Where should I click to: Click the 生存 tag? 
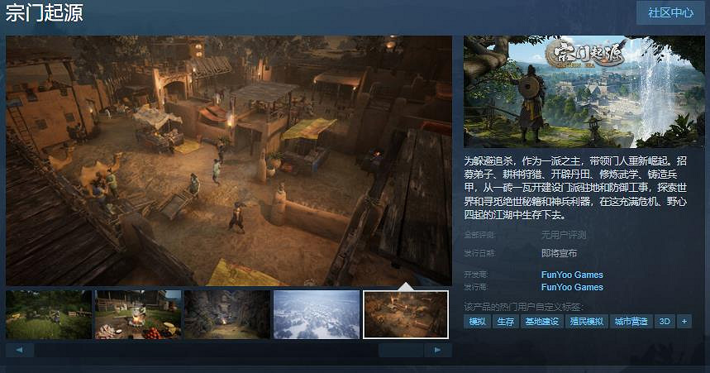505,322
